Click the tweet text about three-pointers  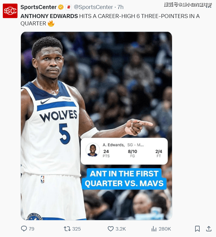[110, 20]
